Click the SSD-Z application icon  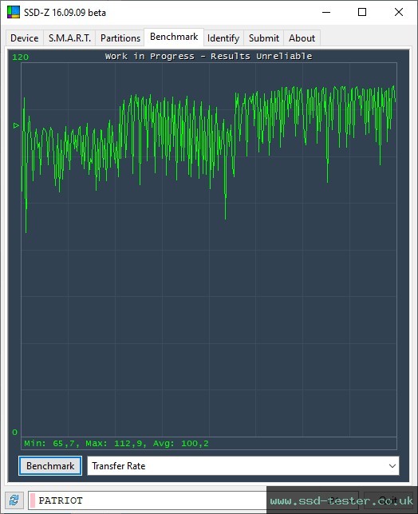(14, 13)
